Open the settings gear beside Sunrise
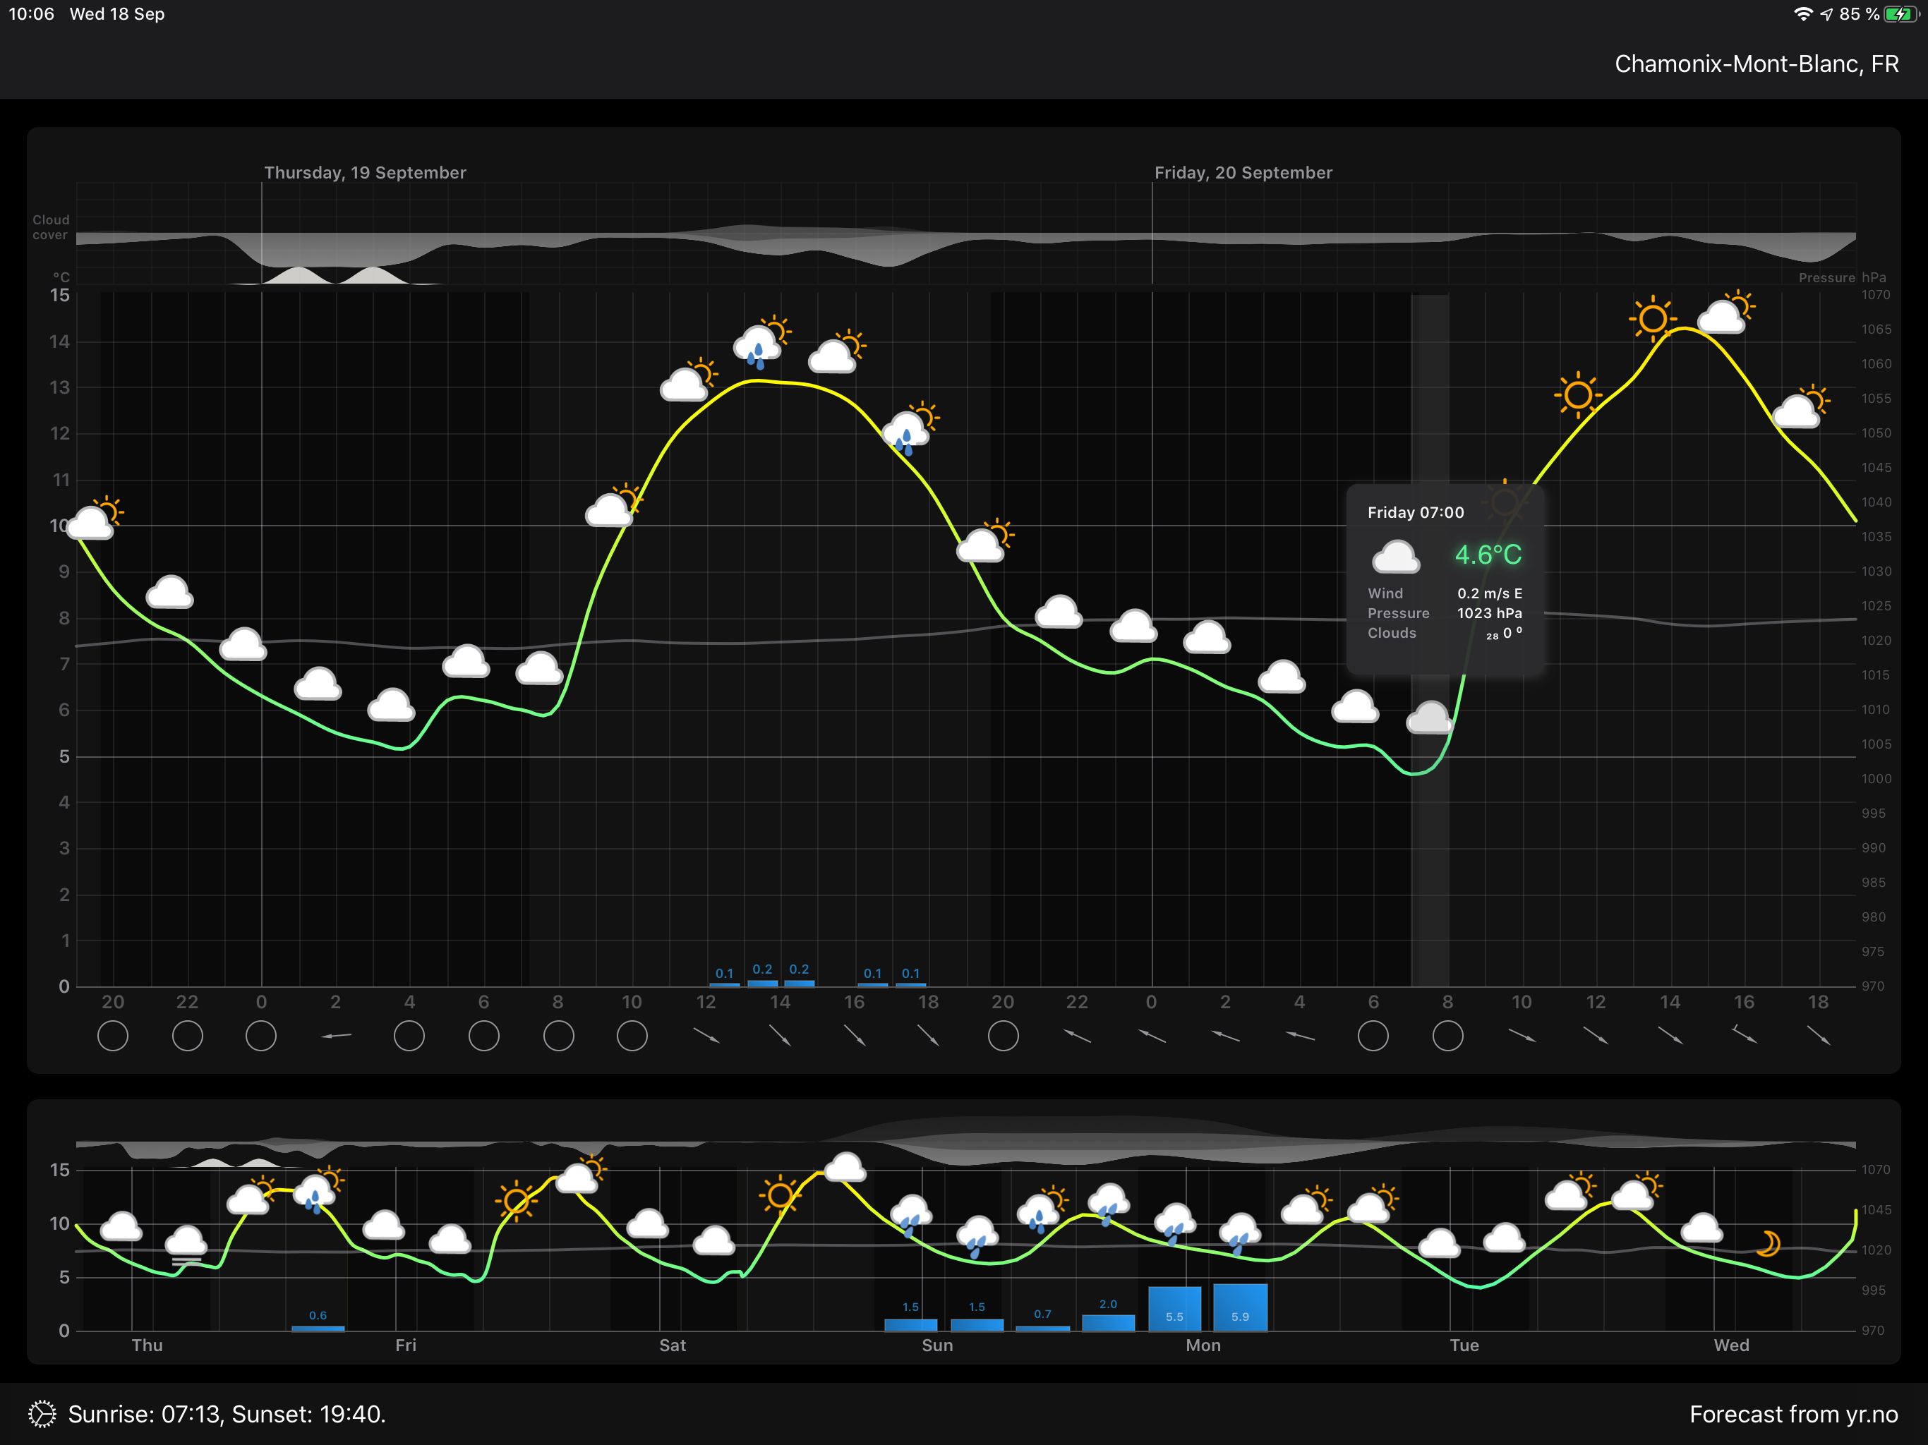 pos(41,1414)
